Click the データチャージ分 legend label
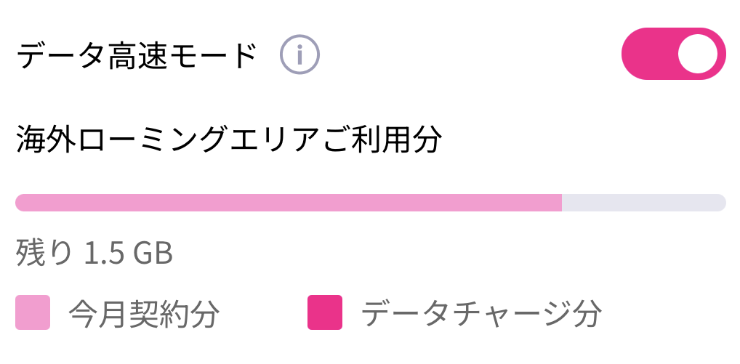Viewport: 740px width, 364px height. pos(481,314)
